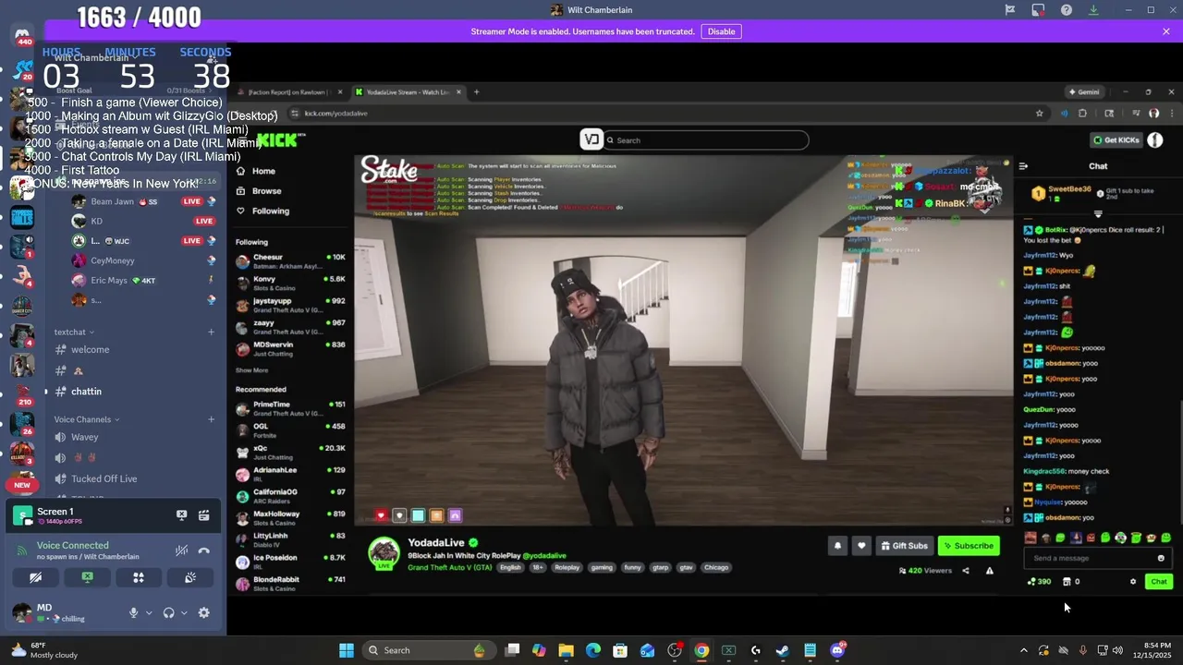Click the Grand Theft Auto V (GTA) category link
Screen dimensions: 1183x665
(449, 567)
